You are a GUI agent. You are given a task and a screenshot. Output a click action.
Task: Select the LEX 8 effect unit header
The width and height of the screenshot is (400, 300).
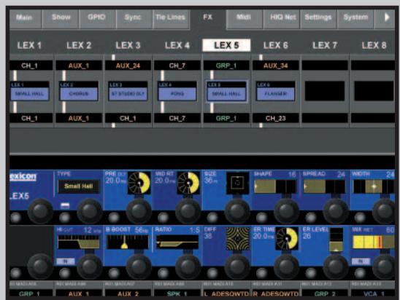pos(374,46)
